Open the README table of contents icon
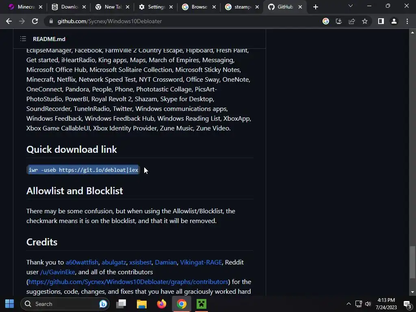 pos(23,39)
